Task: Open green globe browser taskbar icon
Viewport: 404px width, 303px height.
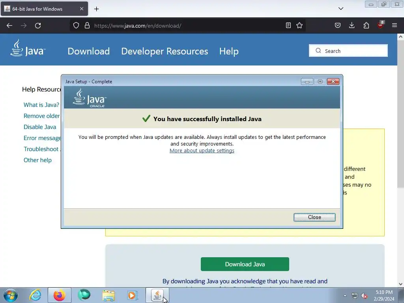Action: (84, 295)
